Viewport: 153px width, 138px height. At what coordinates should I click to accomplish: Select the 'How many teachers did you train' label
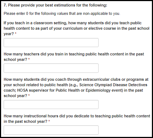74,57
